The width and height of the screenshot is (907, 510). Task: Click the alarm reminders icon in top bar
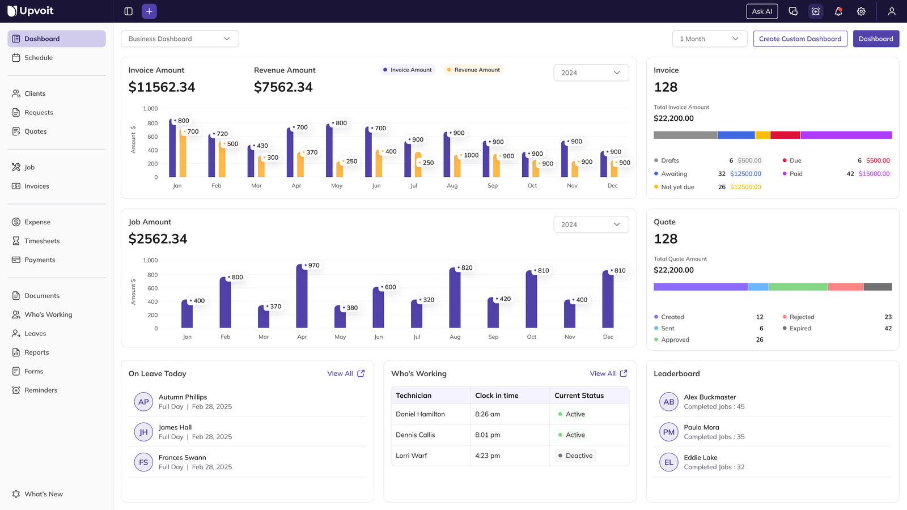[816, 11]
